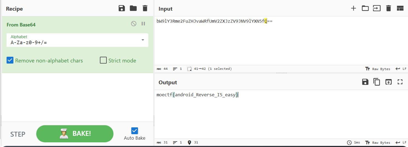Set breakpoint on From Base64 operation

(x=143, y=24)
